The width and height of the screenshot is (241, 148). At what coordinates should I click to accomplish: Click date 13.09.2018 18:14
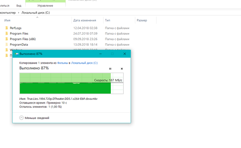[x=85, y=44]
